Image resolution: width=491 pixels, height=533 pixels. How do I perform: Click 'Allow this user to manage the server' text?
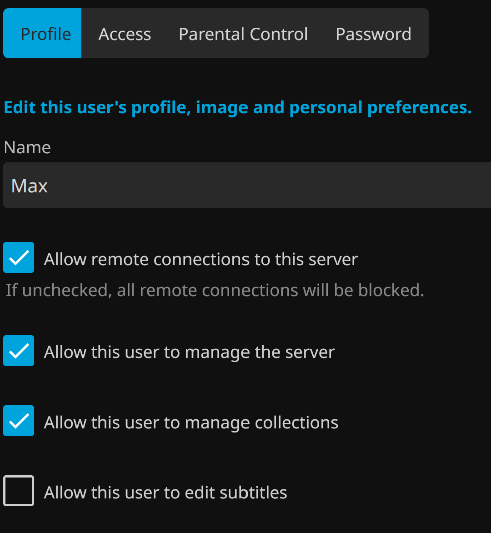tap(189, 352)
